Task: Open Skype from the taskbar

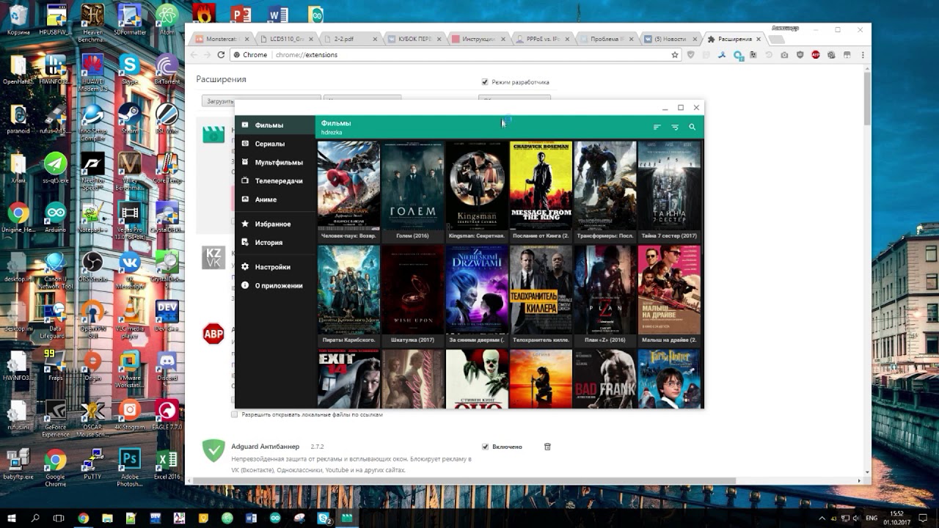Action: tap(323, 518)
